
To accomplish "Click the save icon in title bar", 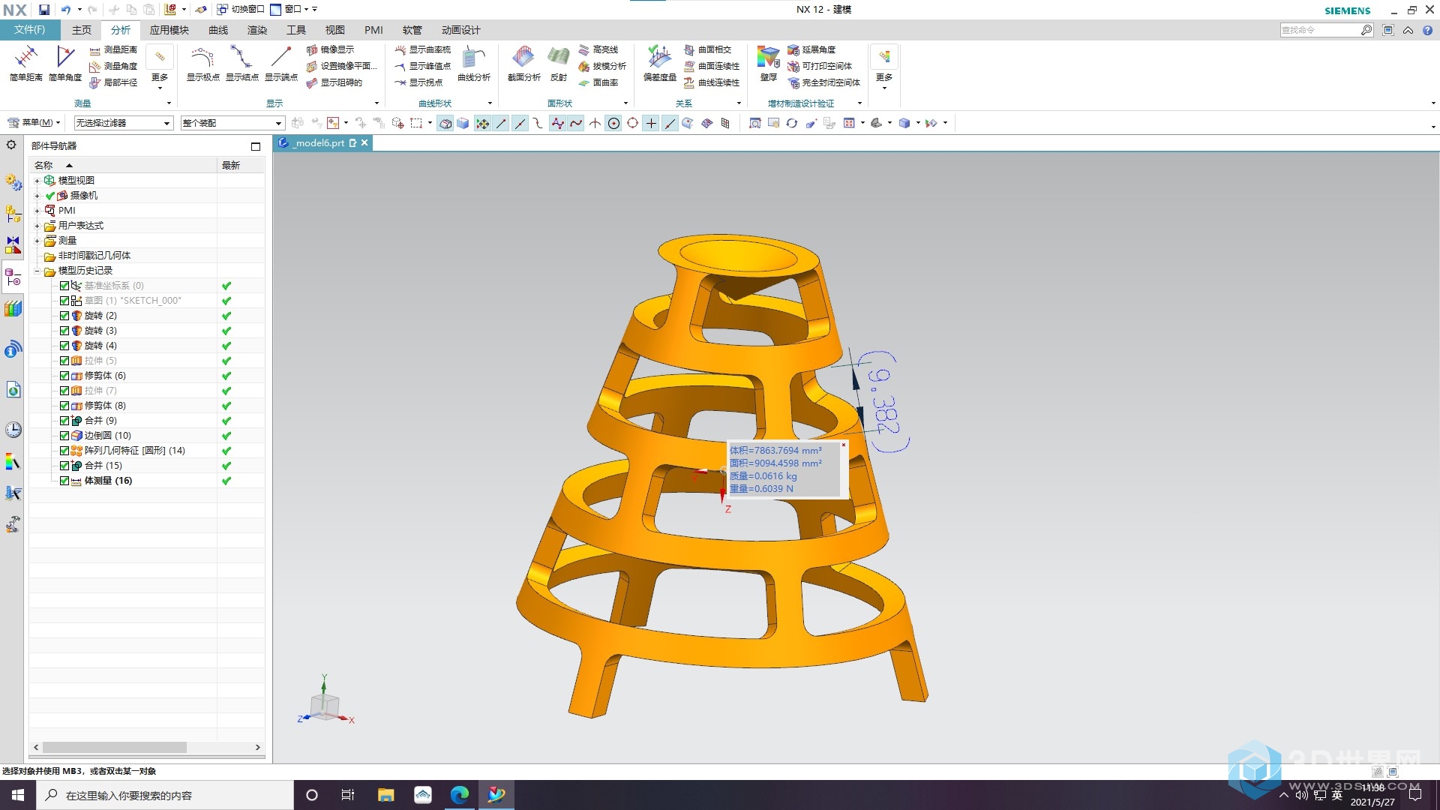I will tap(44, 10).
